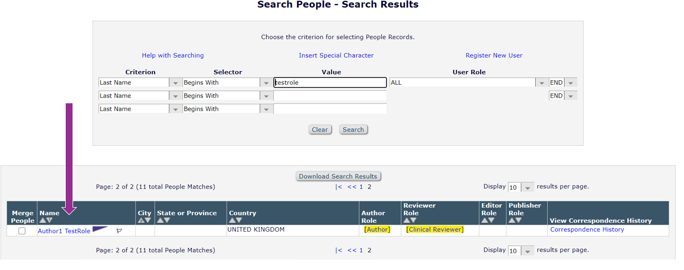Click the second row Value input field

330,96
